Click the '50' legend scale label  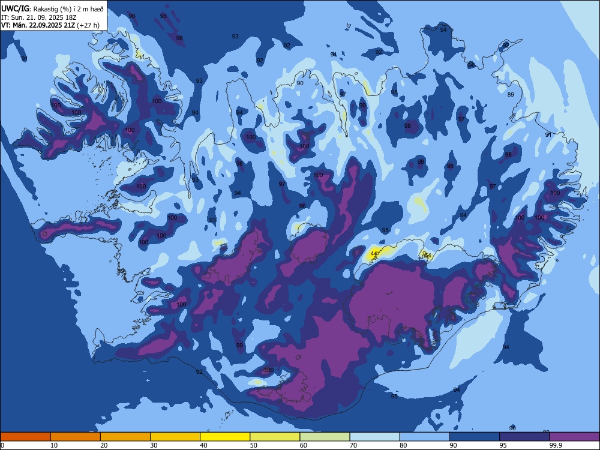coord(253,445)
